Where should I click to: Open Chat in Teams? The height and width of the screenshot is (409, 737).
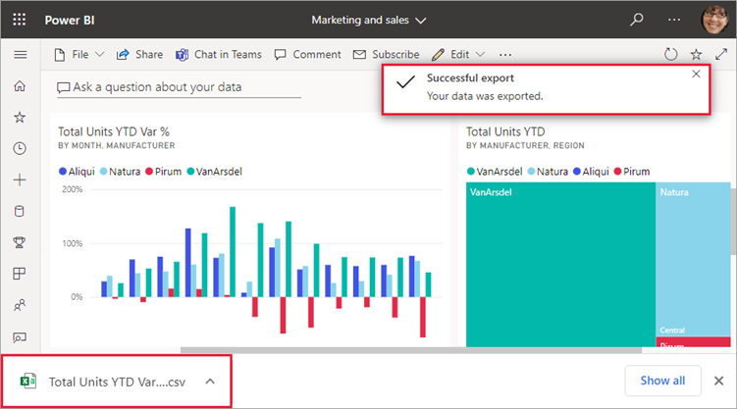tap(219, 55)
